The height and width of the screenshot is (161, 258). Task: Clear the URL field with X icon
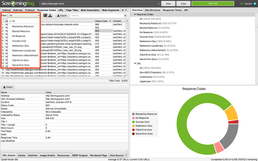[x=158, y=3]
